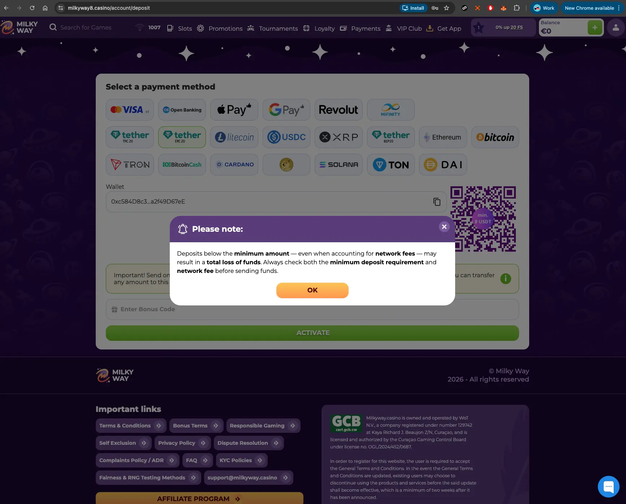Viewport: 626px width, 504px height.
Task: Open the Slots menu
Action: [x=180, y=29]
